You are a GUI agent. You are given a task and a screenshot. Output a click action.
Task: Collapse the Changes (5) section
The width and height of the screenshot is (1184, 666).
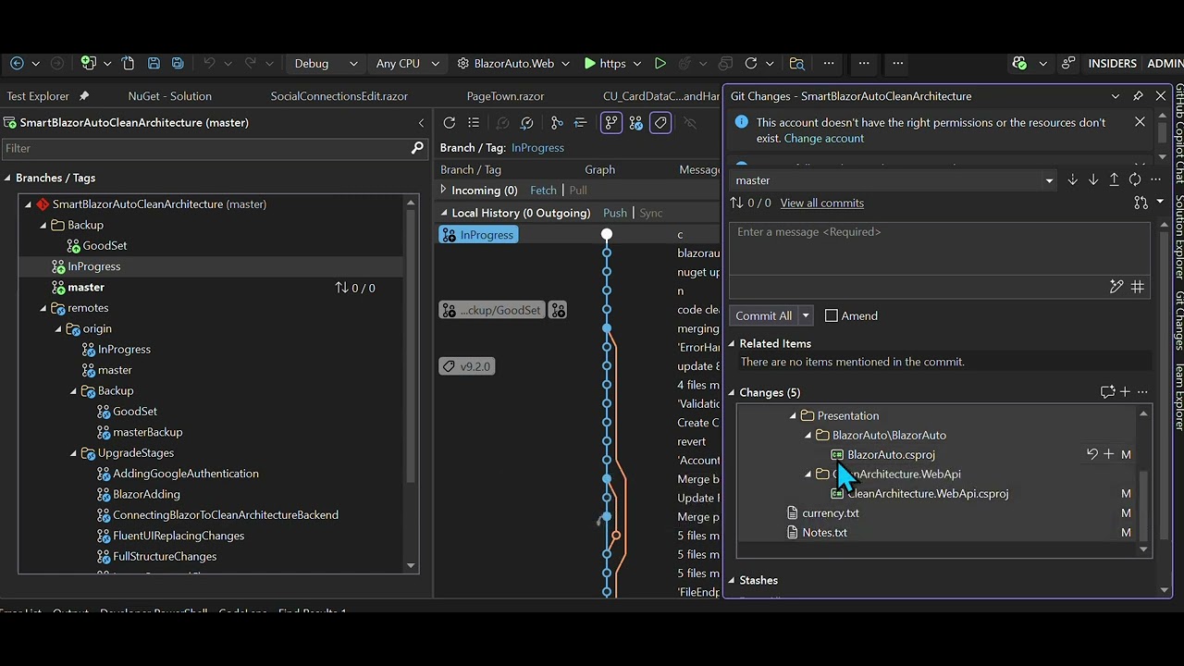pyautogui.click(x=732, y=392)
